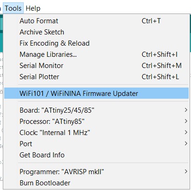Choose Burn Bootloader

coord(96,183)
